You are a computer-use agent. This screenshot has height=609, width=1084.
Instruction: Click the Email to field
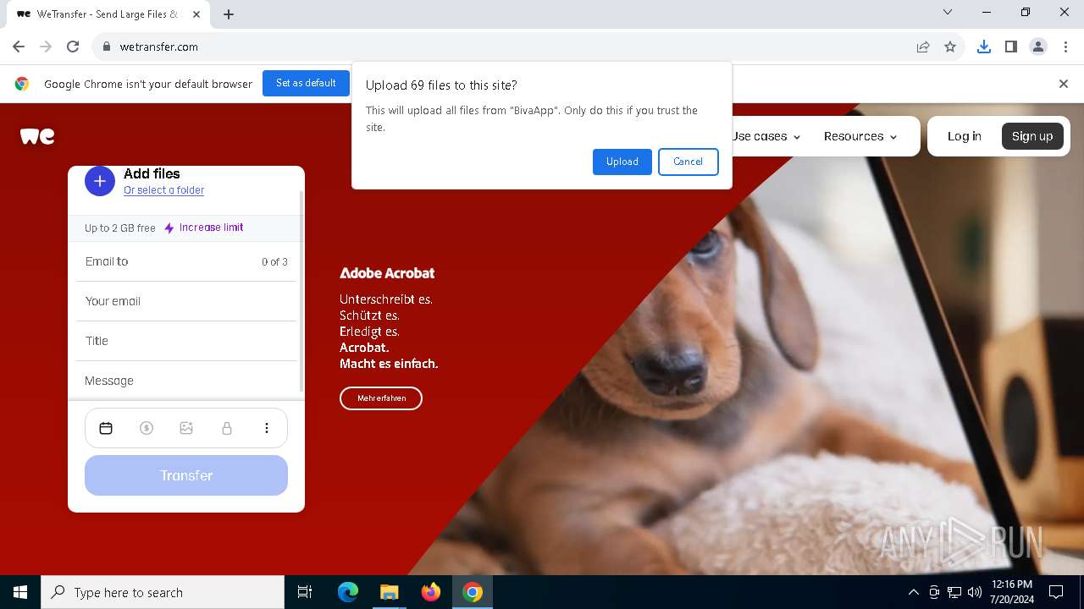tap(186, 261)
